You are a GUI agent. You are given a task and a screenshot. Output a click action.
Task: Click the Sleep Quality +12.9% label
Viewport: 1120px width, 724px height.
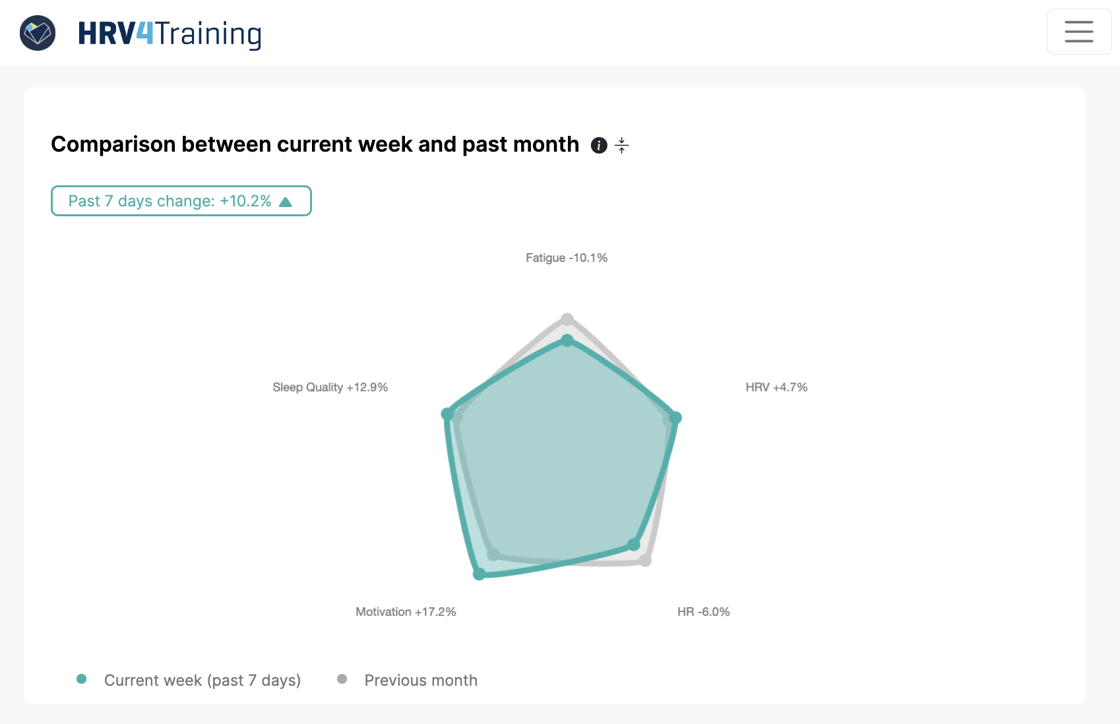coord(330,388)
